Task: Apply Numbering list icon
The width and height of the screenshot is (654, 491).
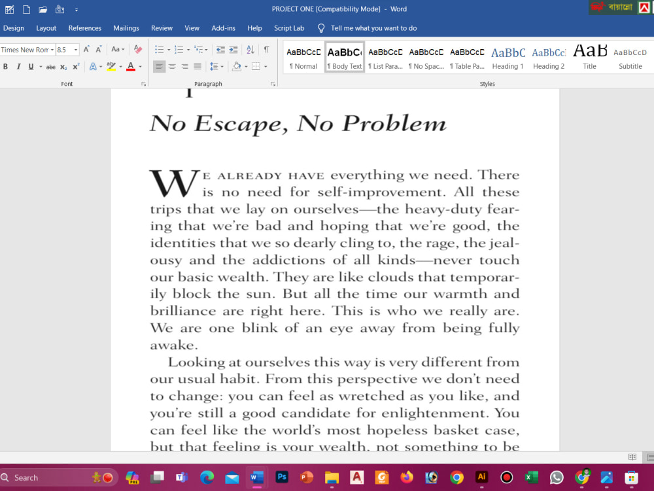Action: click(179, 49)
